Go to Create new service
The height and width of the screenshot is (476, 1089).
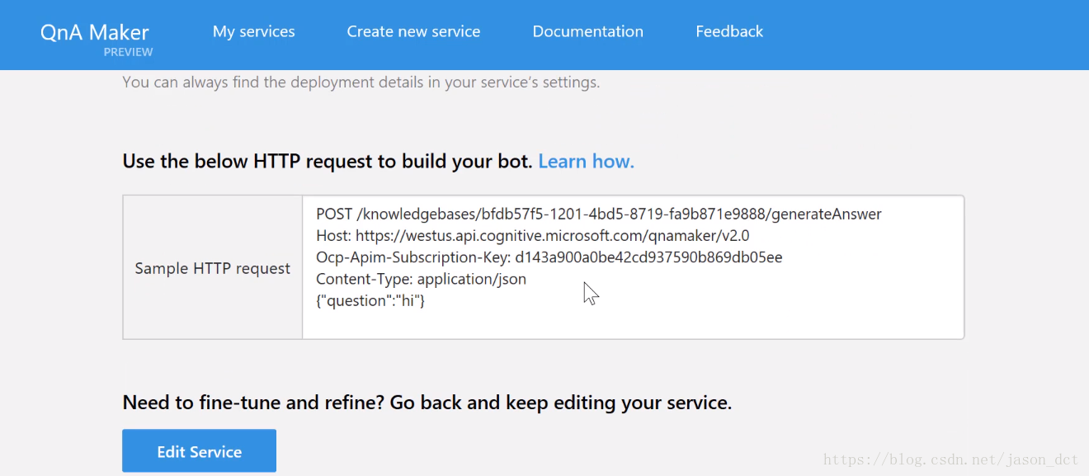pos(413,32)
